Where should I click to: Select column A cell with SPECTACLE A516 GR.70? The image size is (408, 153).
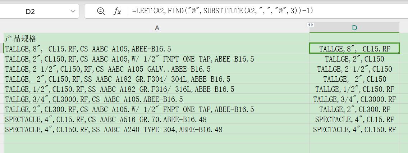point(157,119)
